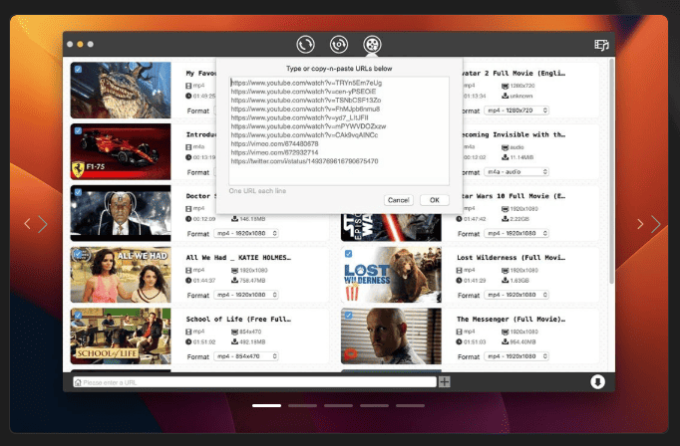Select the first carousel page indicator
Image resolution: width=680 pixels, height=446 pixels.
(x=266, y=406)
